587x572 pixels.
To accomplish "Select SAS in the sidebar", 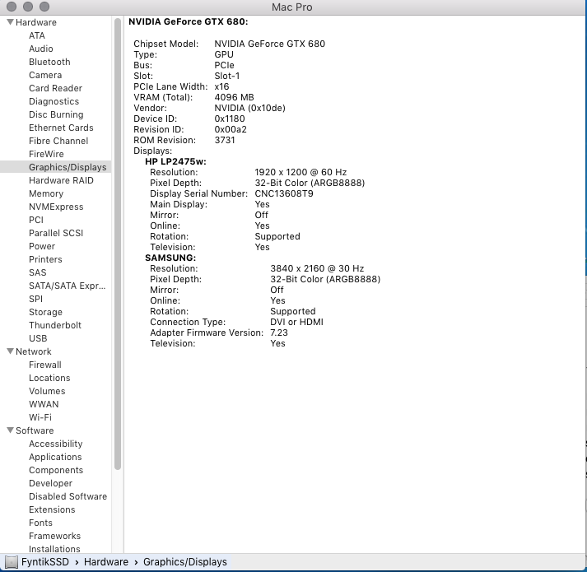I will tap(37, 272).
